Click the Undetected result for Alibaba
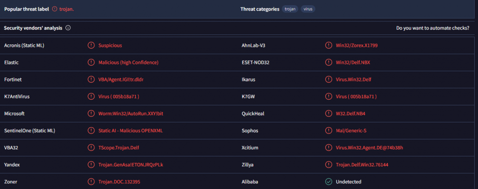The height and width of the screenshot is (189, 478). 349,182
